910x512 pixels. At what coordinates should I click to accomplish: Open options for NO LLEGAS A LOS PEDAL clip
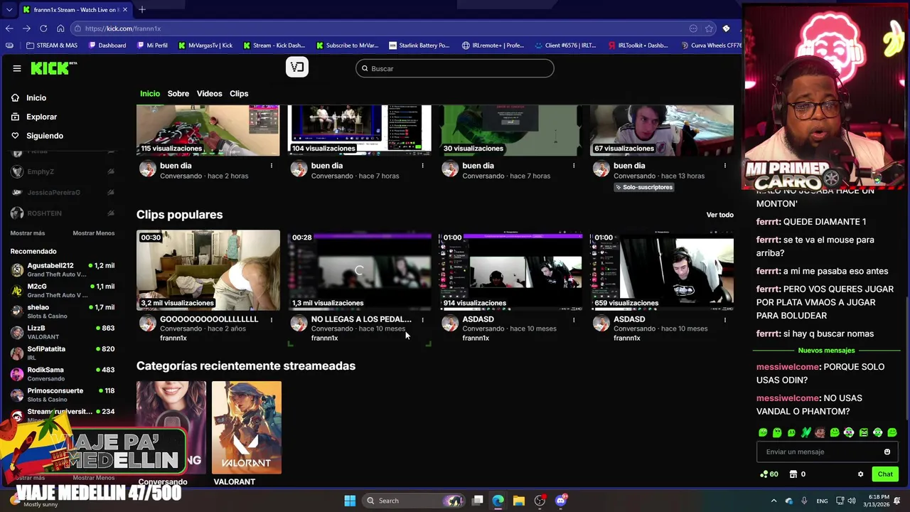422,320
